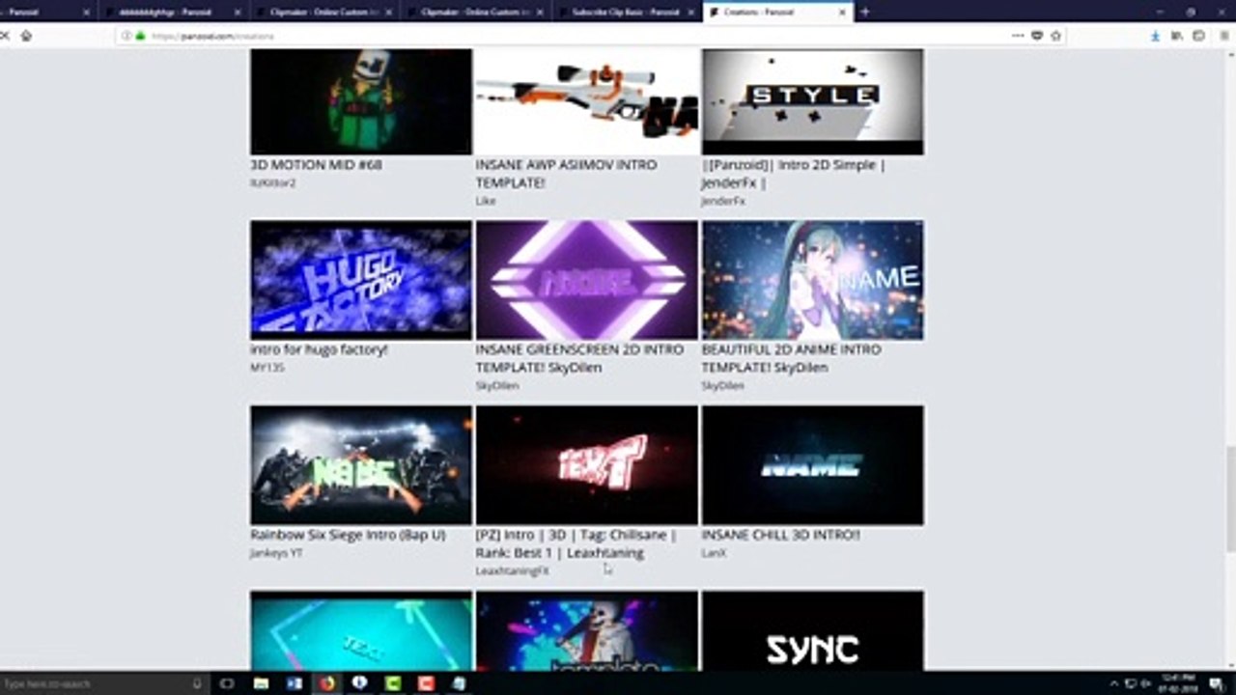Show hidden system tray icons
Viewport: 1236px width, 695px height.
1114,683
